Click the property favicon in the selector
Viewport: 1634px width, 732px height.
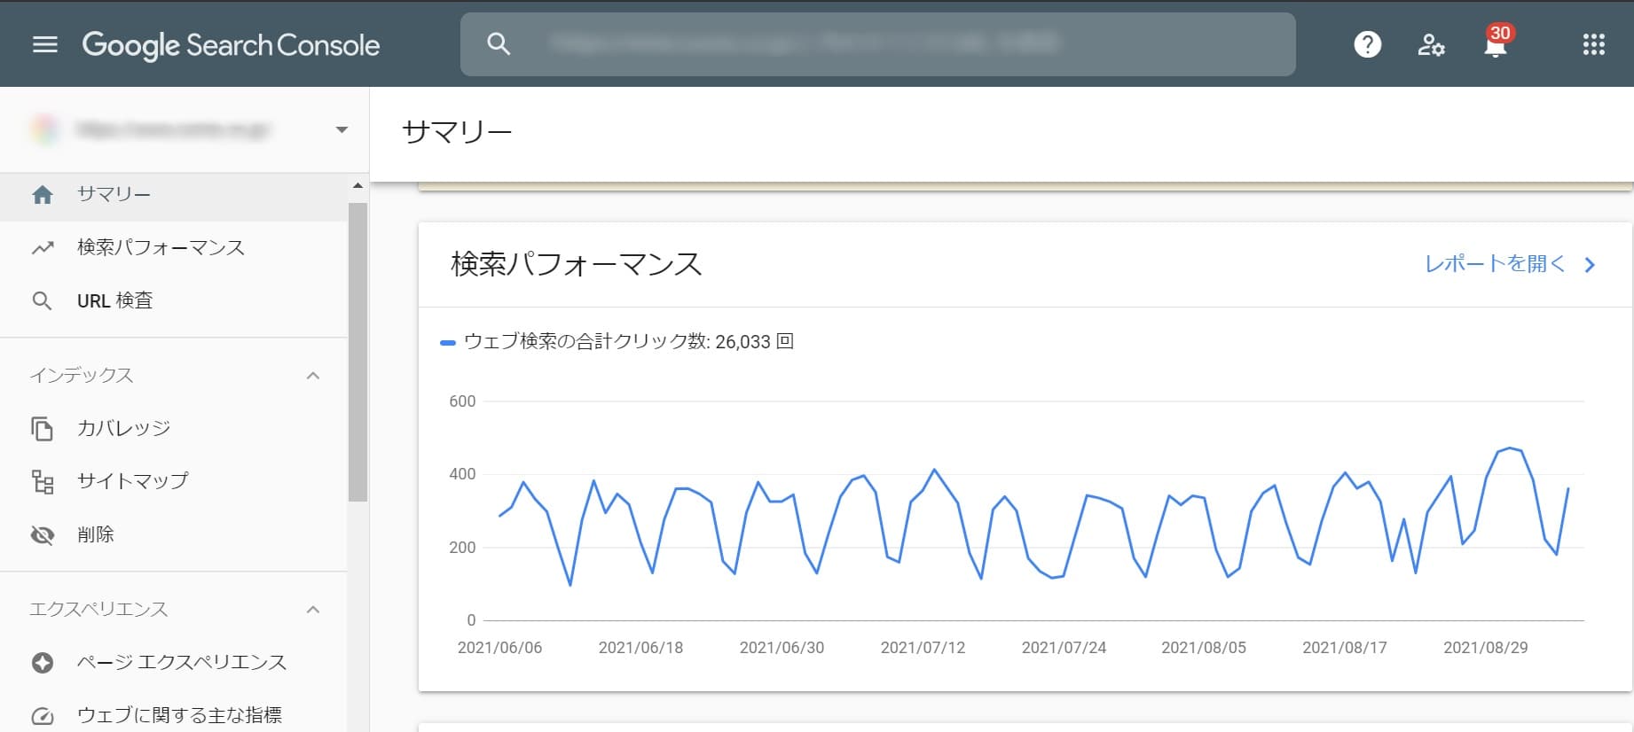point(44,129)
